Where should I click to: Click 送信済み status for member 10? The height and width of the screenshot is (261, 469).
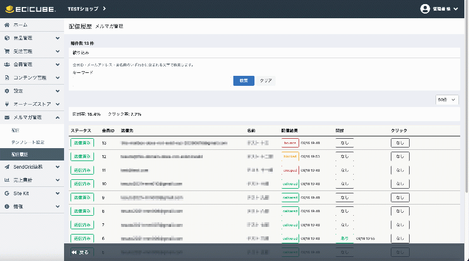[x=82, y=184]
